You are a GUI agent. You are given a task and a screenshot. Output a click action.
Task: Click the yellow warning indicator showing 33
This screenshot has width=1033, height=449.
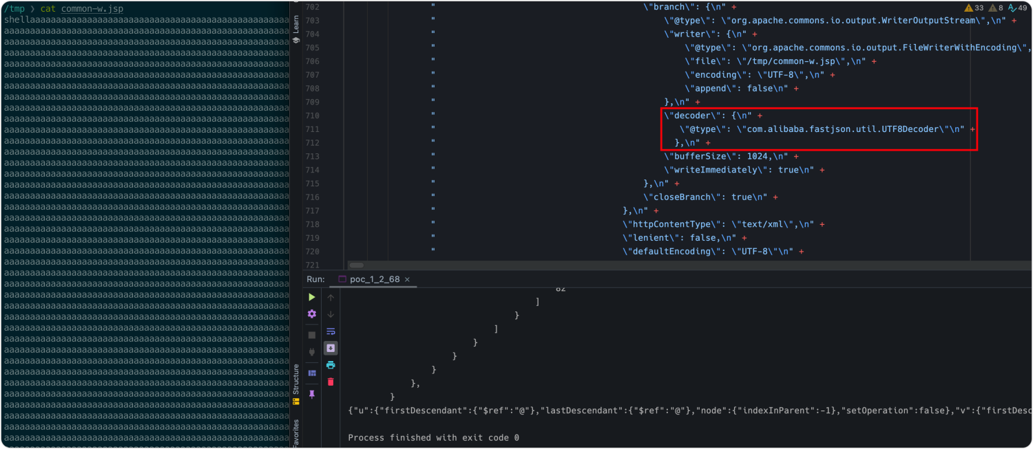(x=974, y=8)
